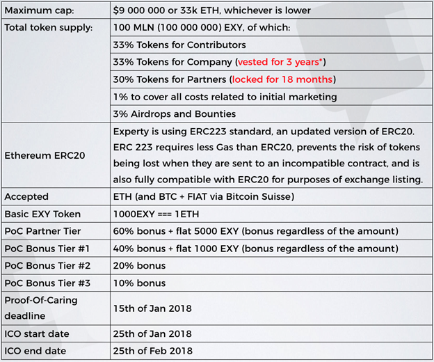Click the 'Ethereum ERC20' label cell

click(45, 155)
